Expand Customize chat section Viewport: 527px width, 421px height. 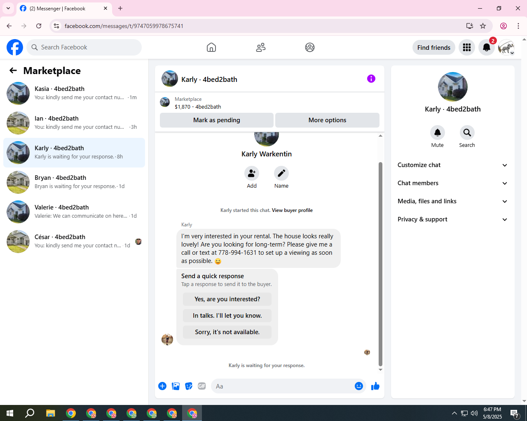coord(453,165)
